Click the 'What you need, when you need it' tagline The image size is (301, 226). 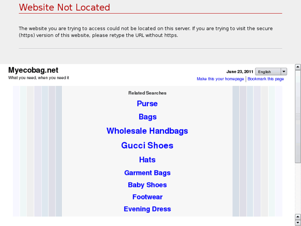point(39,78)
